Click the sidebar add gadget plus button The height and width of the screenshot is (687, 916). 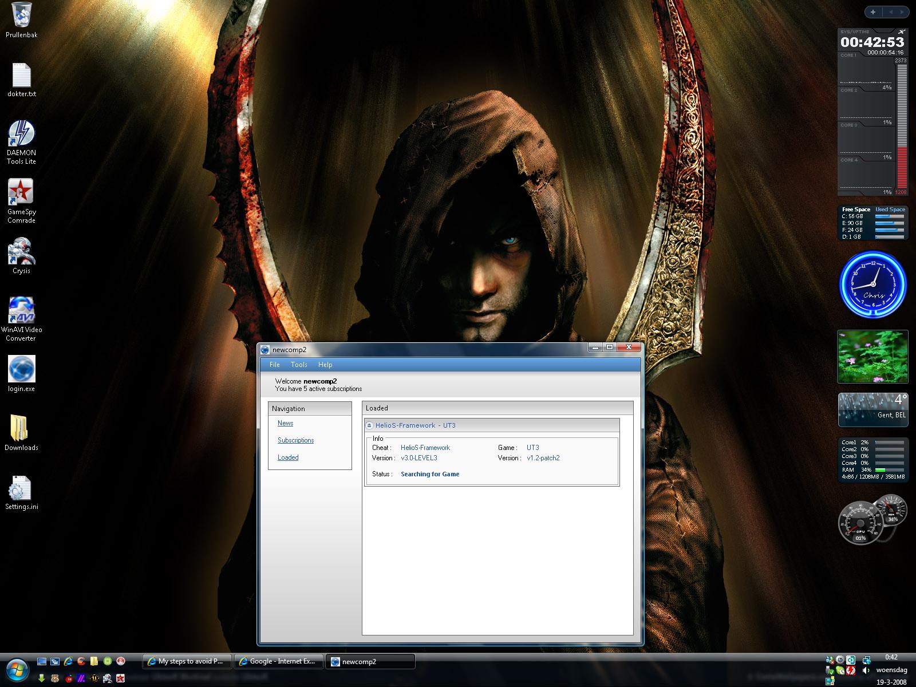(873, 11)
